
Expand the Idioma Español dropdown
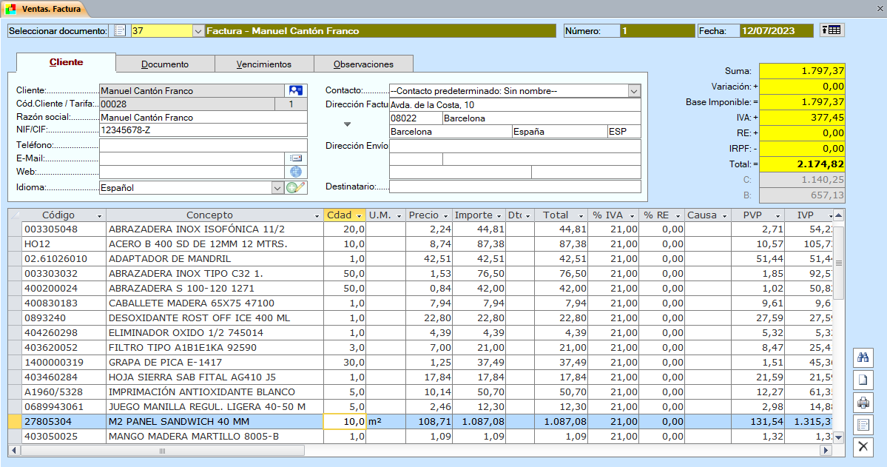(x=277, y=188)
